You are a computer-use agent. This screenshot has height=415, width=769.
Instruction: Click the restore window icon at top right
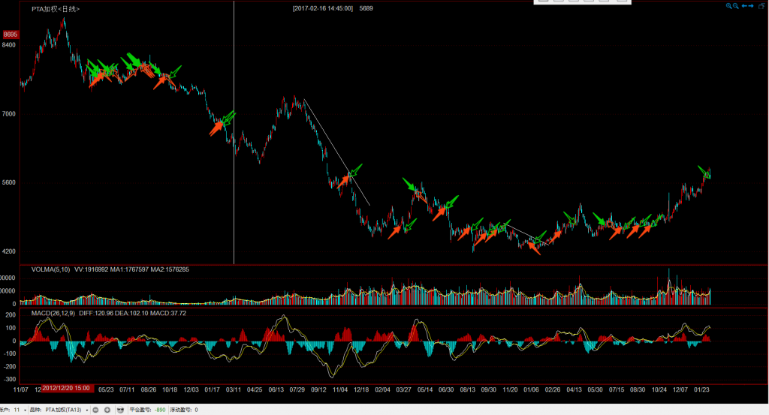pyautogui.click(x=762, y=6)
